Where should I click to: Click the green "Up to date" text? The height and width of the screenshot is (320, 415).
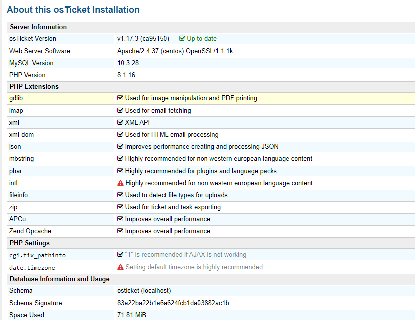tap(202, 39)
